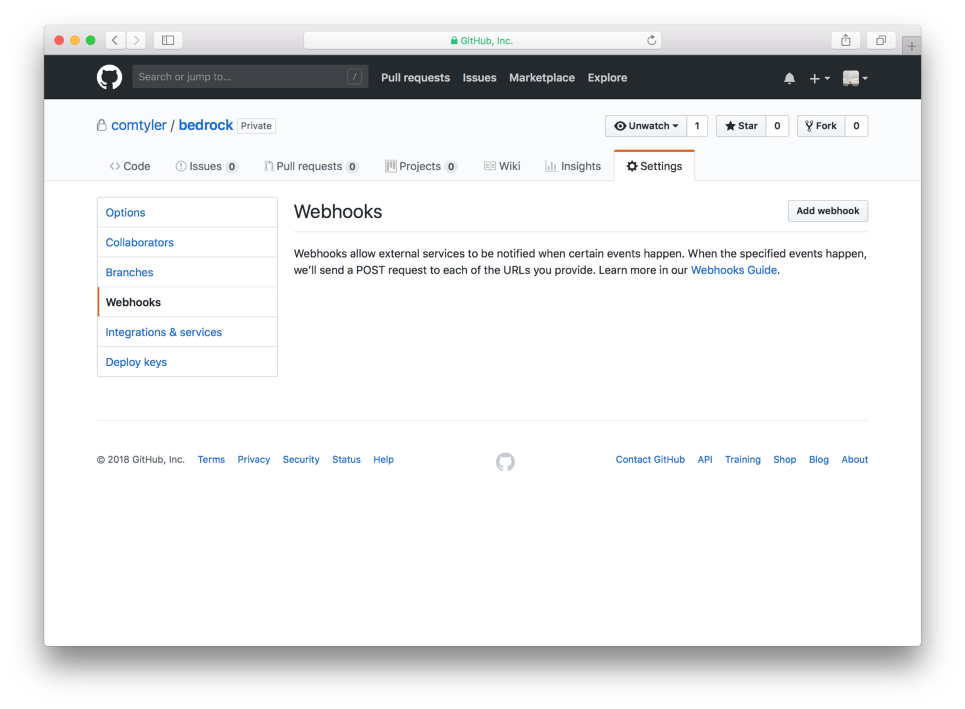Click the Safari forward arrow
965x709 pixels.
(x=136, y=40)
